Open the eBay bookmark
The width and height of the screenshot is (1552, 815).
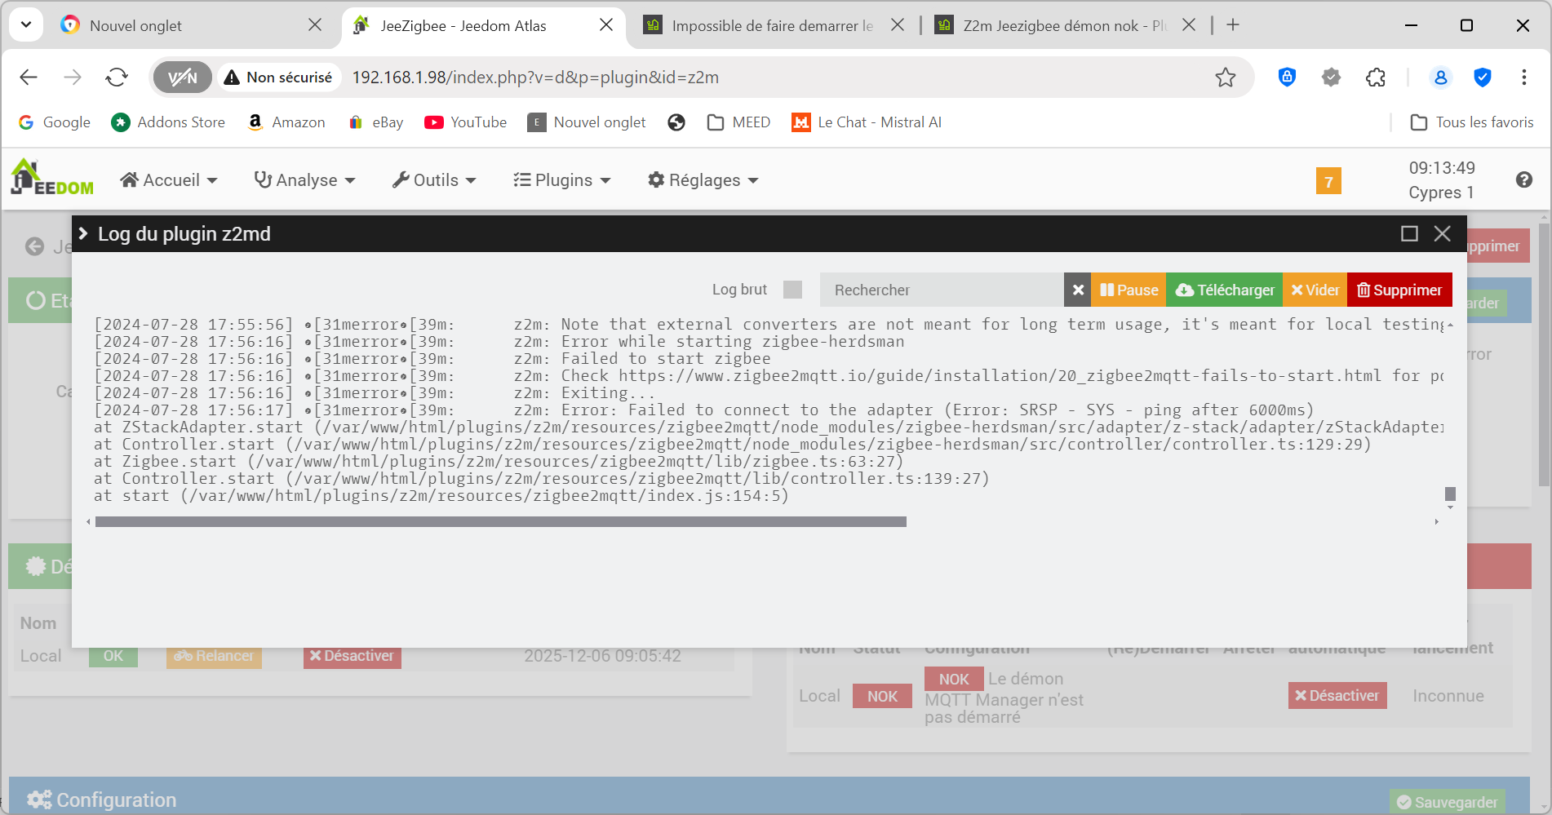coord(375,122)
